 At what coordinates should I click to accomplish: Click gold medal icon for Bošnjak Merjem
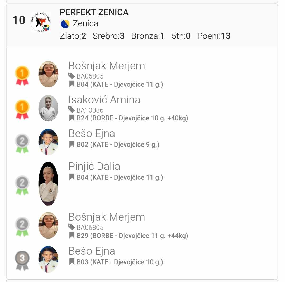[x=22, y=75]
